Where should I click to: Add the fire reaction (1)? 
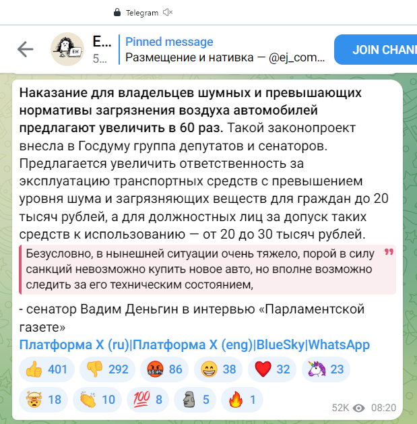click(242, 399)
